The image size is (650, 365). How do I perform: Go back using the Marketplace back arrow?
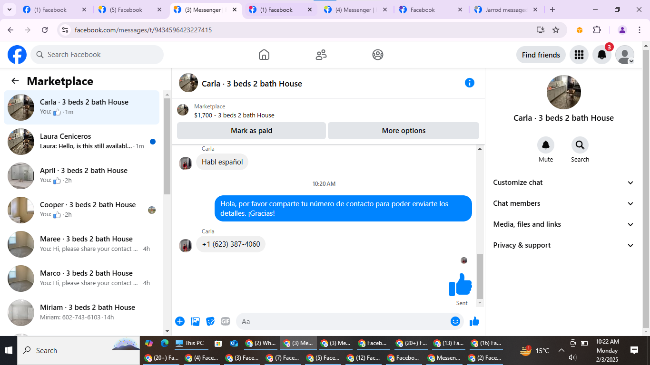(15, 81)
